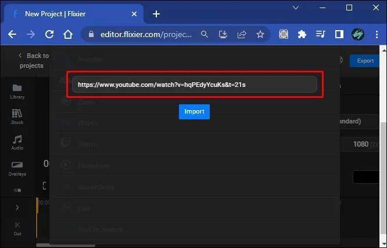Click the Import button
387x248 pixels.
point(194,112)
